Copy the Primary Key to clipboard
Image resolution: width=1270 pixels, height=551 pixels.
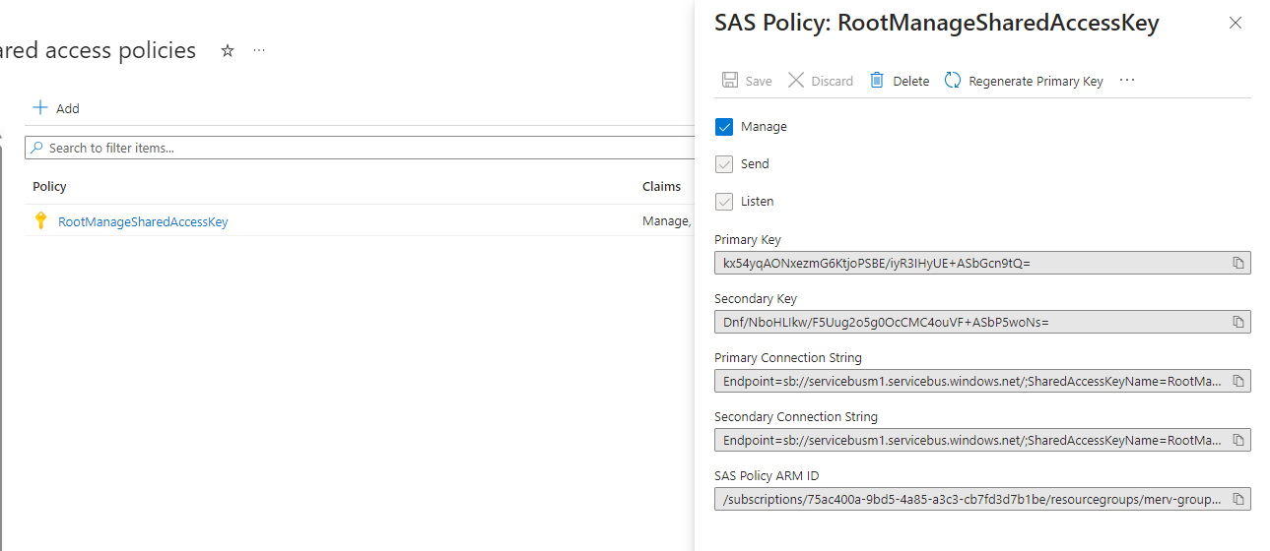pos(1238,263)
